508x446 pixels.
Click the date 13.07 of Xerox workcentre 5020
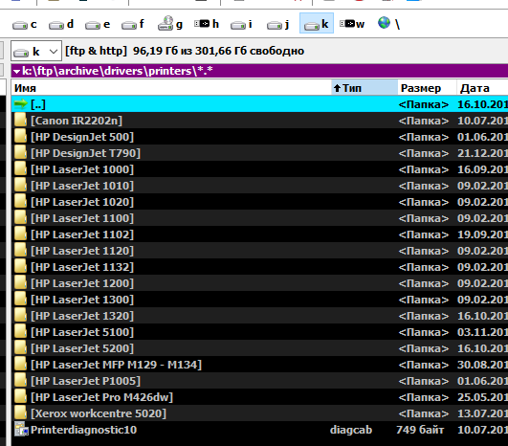pos(482,413)
